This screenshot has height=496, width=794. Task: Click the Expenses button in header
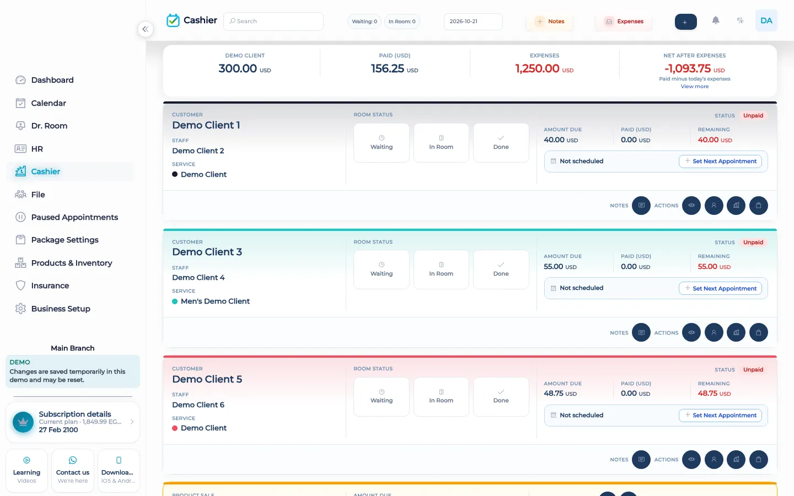click(624, 21)
